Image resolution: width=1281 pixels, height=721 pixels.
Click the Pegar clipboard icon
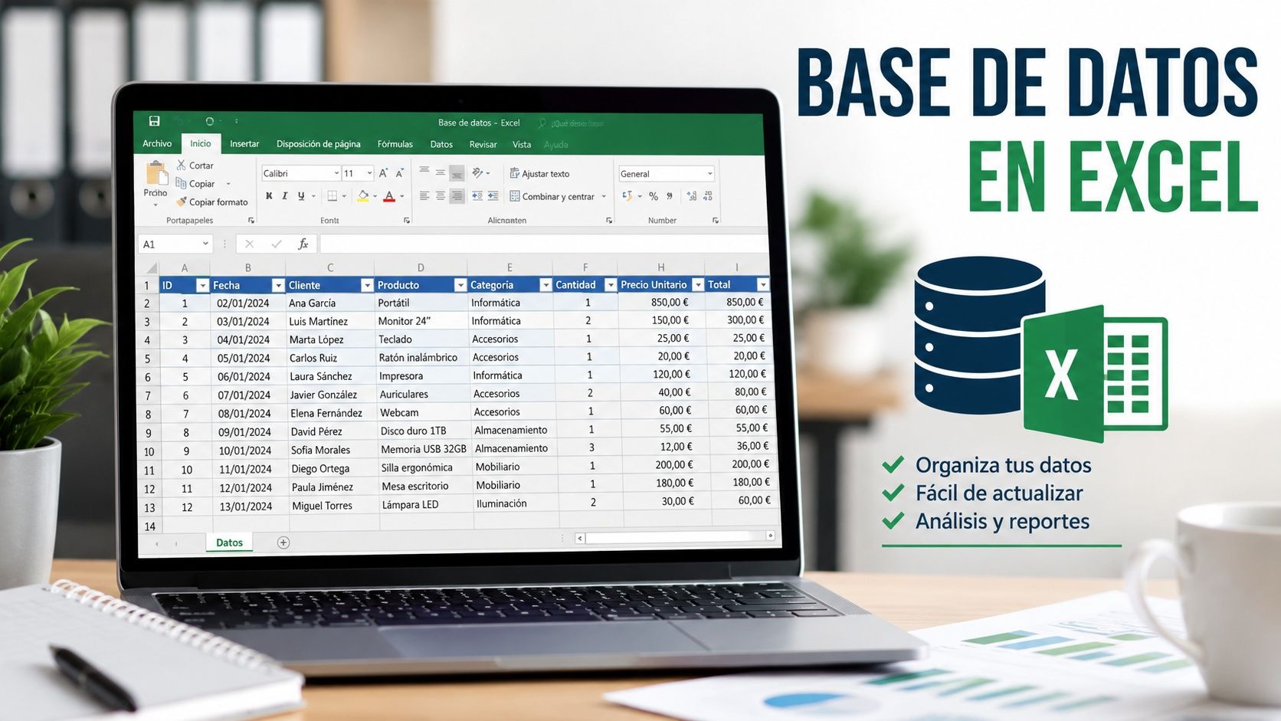pyautogui.click(x=156, y=173)
